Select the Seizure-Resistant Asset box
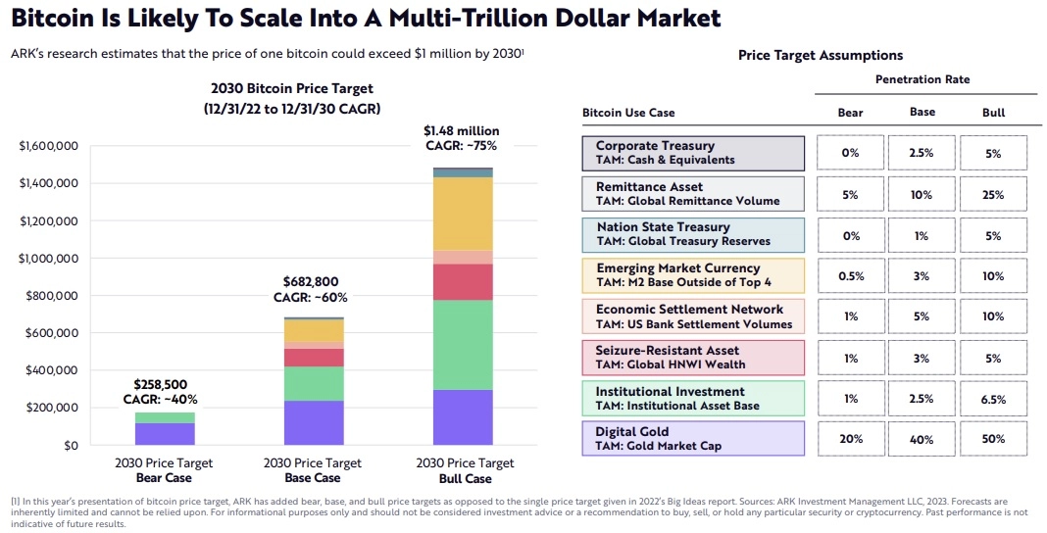 (694, 358)
